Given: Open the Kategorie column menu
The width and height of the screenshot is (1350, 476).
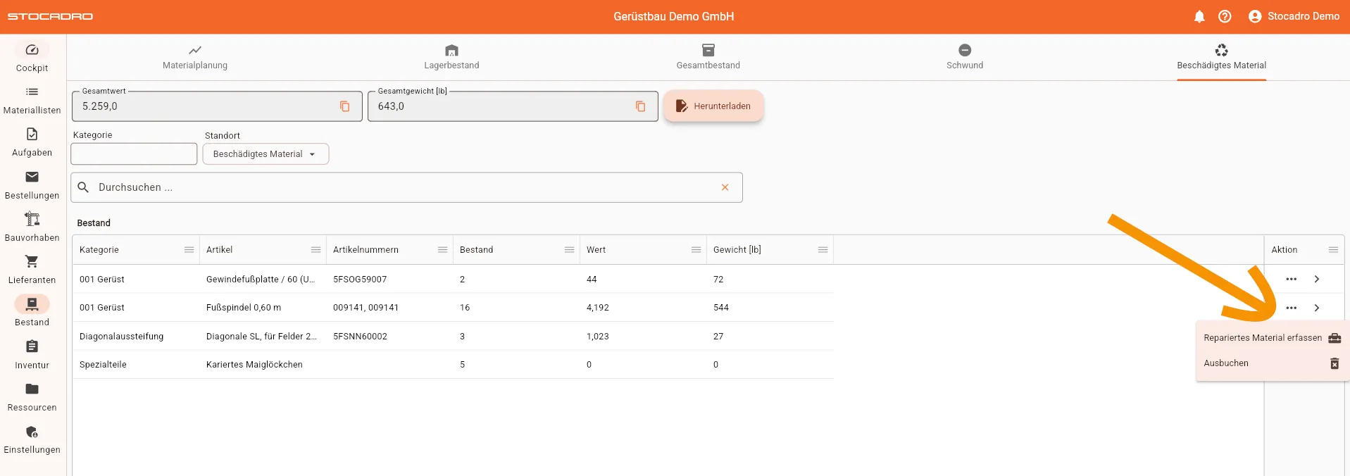Looking at the screenshot, I should point(189,250).
